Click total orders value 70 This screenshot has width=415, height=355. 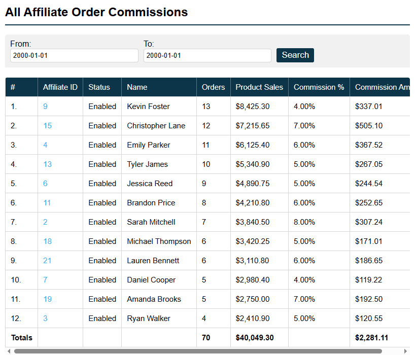[x=206, y=338]
